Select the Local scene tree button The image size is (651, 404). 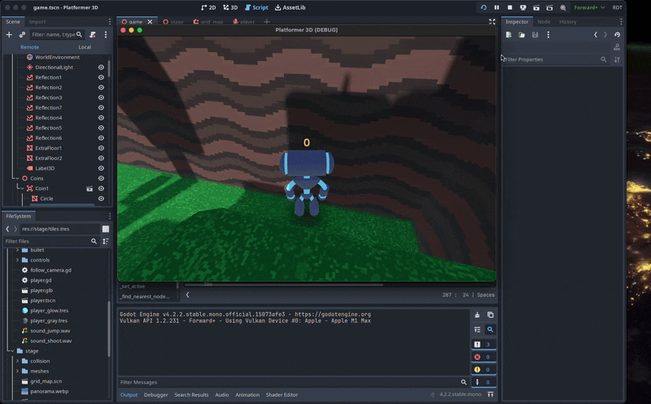coord(84,47)
